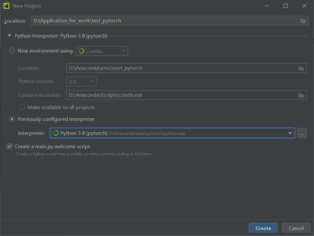Open the Conda environment type dropdown
This screenshot has width=314, height=236.
(102, 51)
